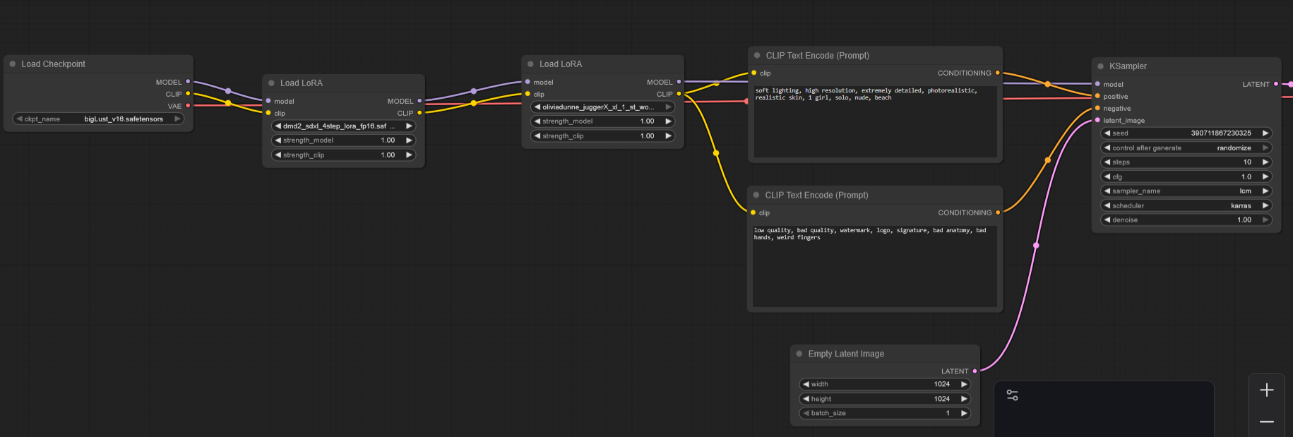Image resolution: width=1293 pixels, height=437 pixels.
Task: Decrease KSampler steps value
Action: point(1107,162)
